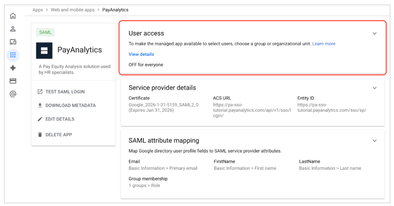Viewport: 394px width, 206px height.
Task: Click Edit Details for the app
Action: point(60,119)
